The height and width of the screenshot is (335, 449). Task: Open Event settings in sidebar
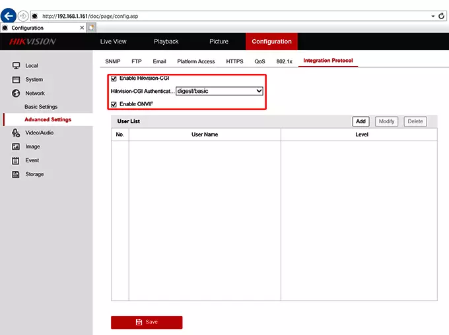[x=32, y=160]
